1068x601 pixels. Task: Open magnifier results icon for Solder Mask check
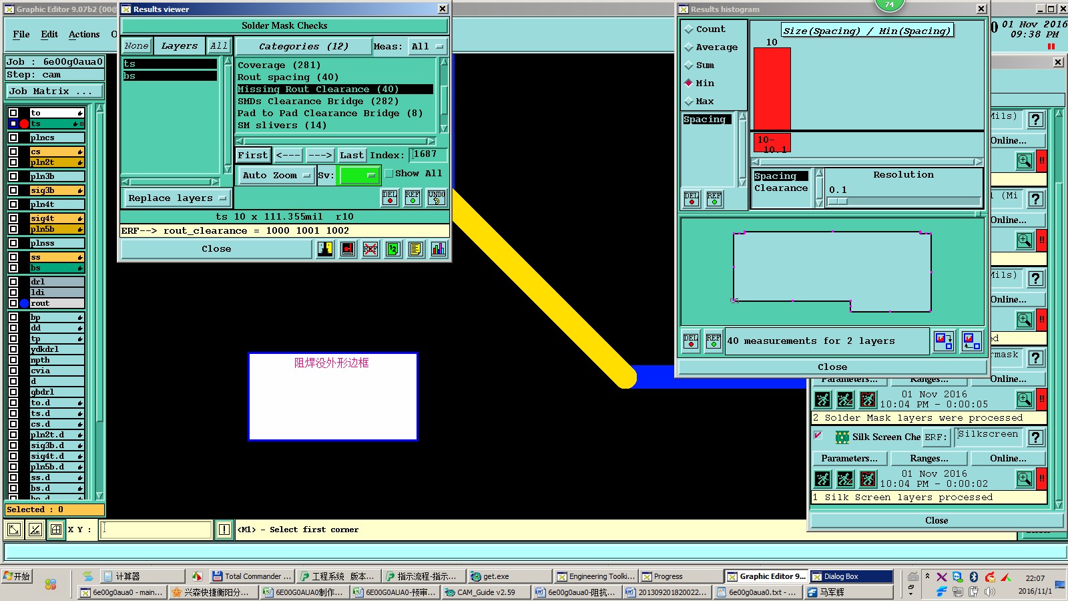pyautogui.click(x=1025, y=399)
